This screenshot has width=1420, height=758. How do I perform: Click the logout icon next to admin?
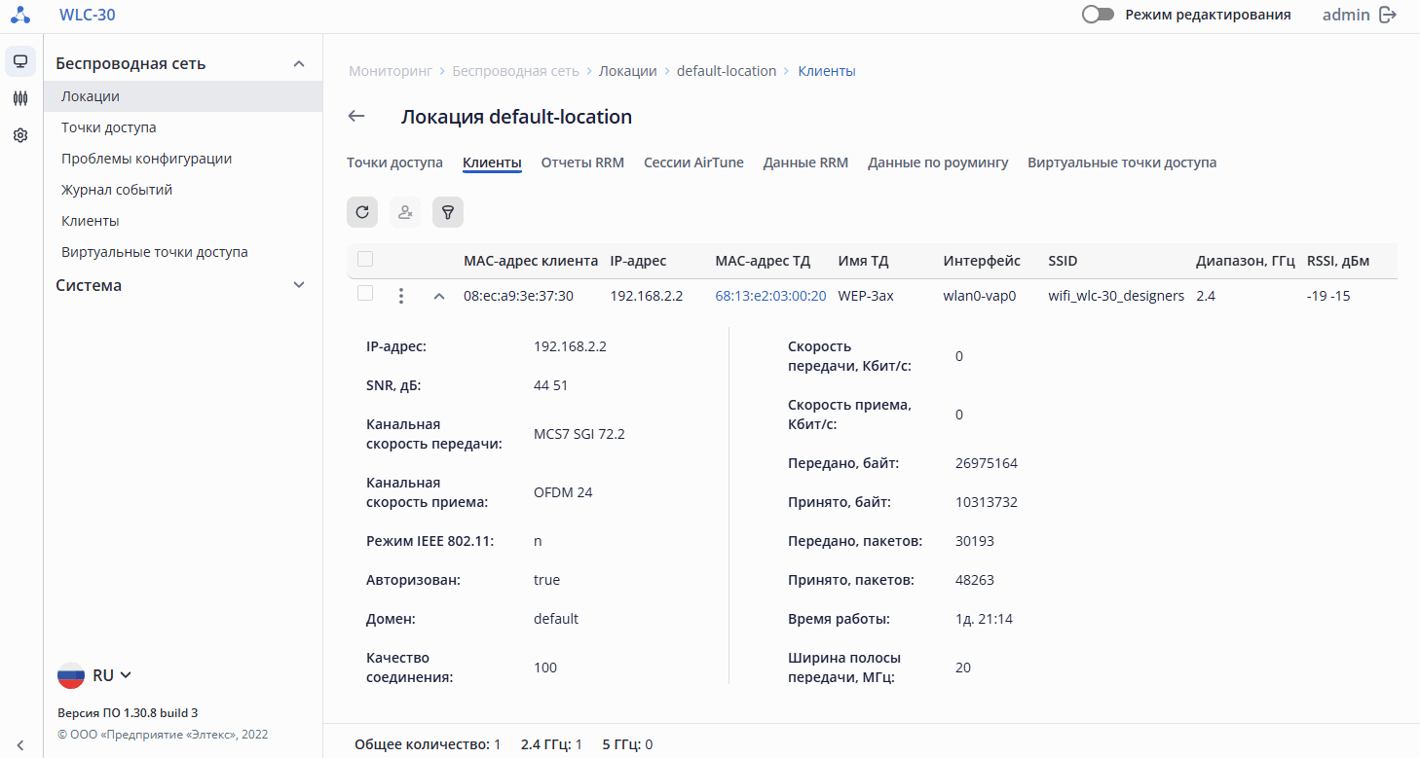[x=1388, y=15]
